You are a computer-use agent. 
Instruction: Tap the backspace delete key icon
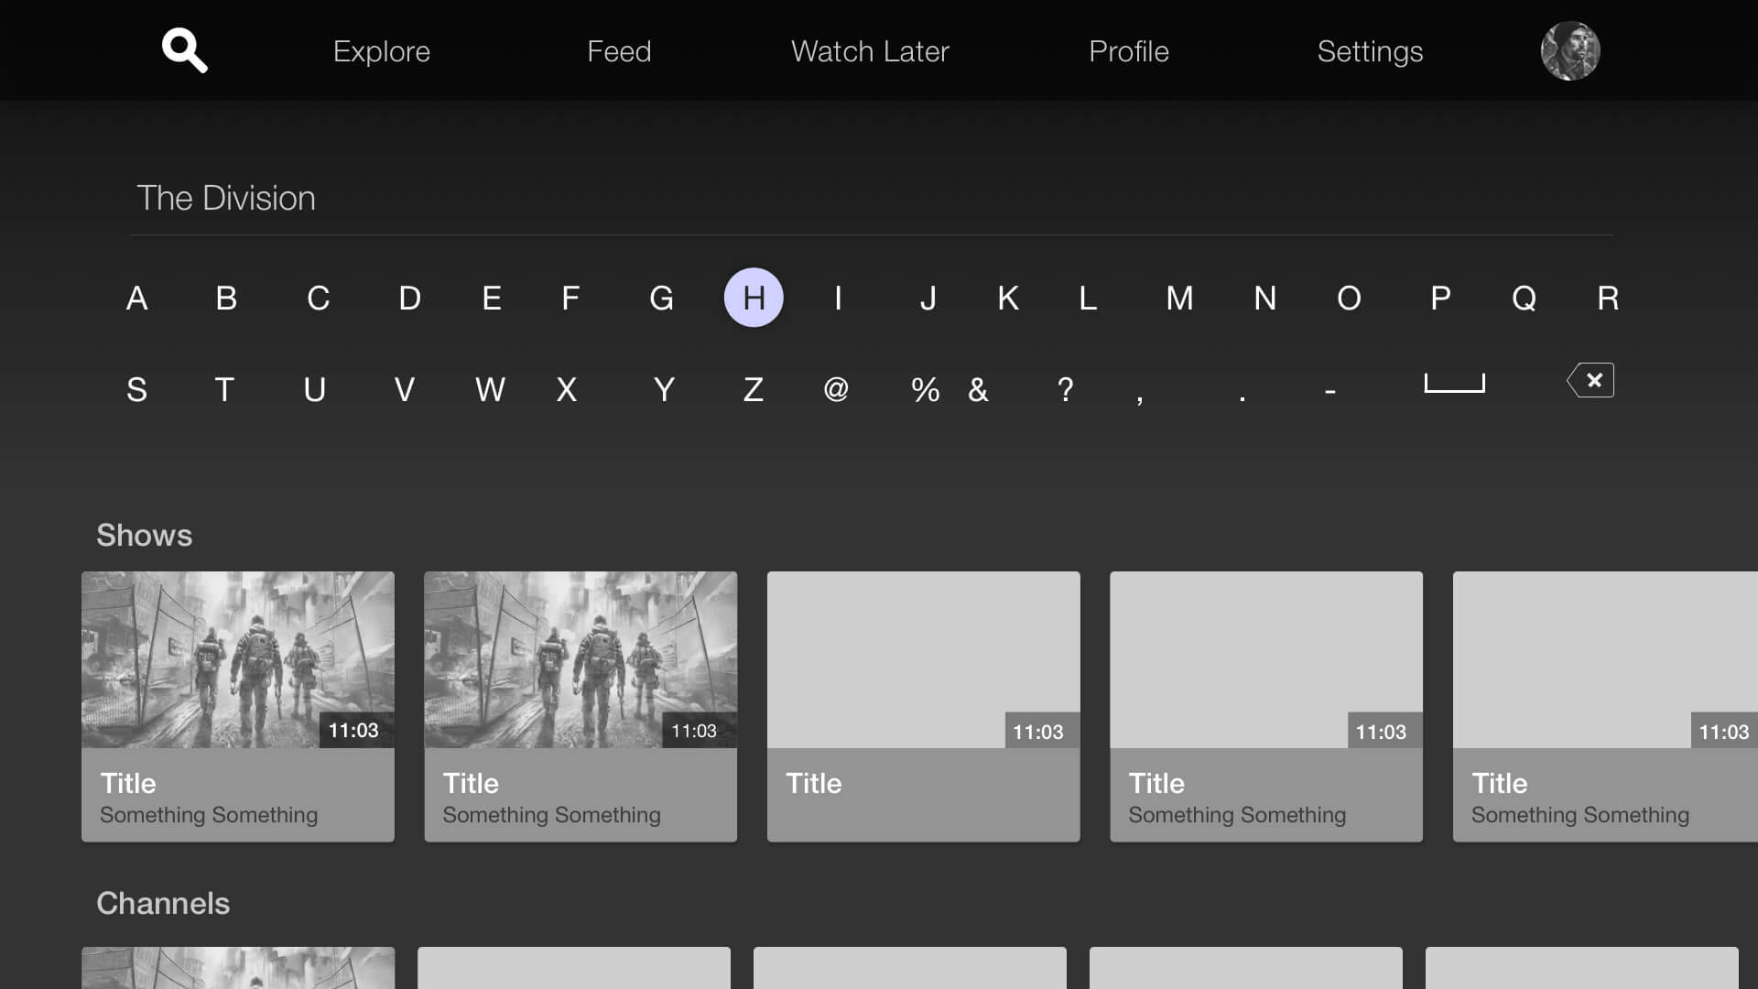(x=1590, y=380)
